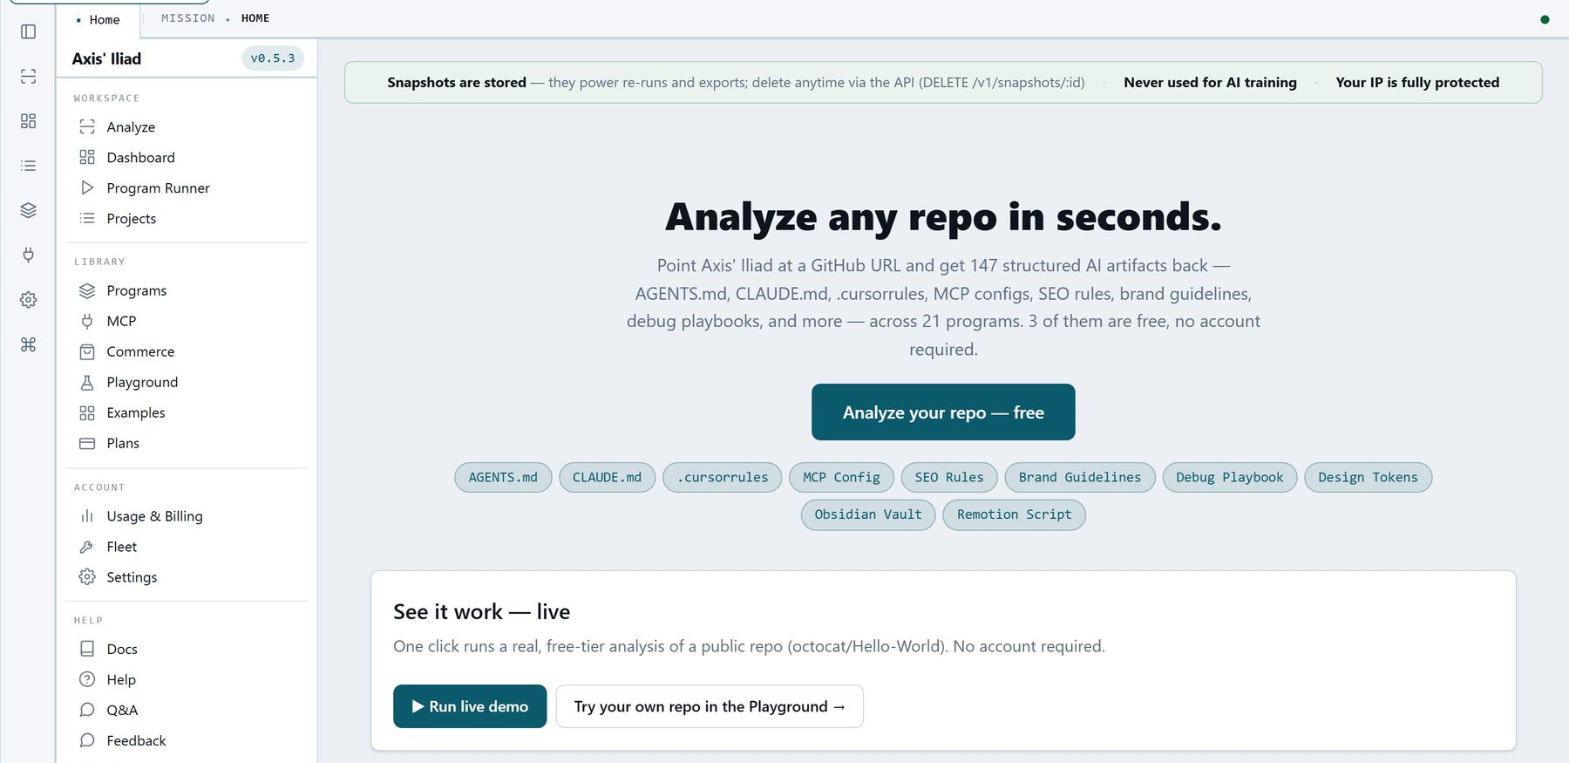Click the speech bubble icon beside Feedback
The width and height of the screenshot is (1569, 763).
click(87, 740)
